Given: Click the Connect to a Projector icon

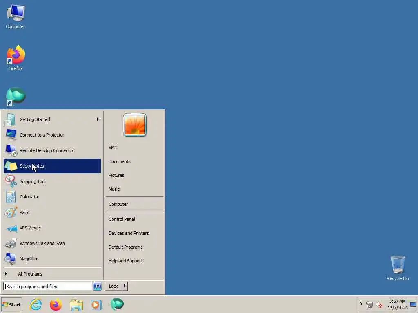Looking at the screenshot, I should tap(11, 134).
